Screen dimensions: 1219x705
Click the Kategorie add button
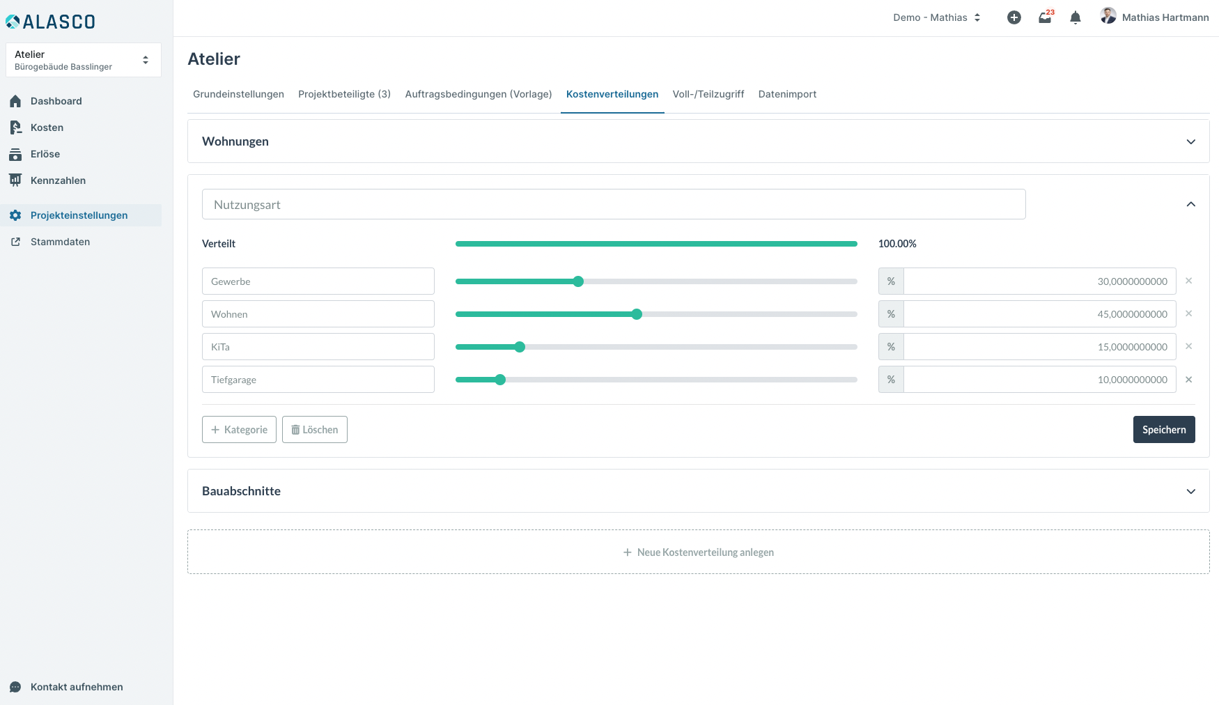tap(239, 430)
